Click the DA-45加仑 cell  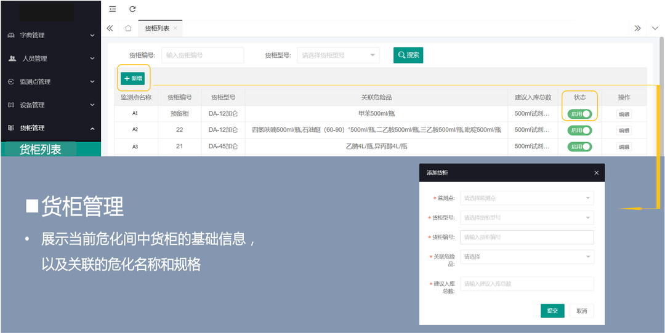coord(223,146)
